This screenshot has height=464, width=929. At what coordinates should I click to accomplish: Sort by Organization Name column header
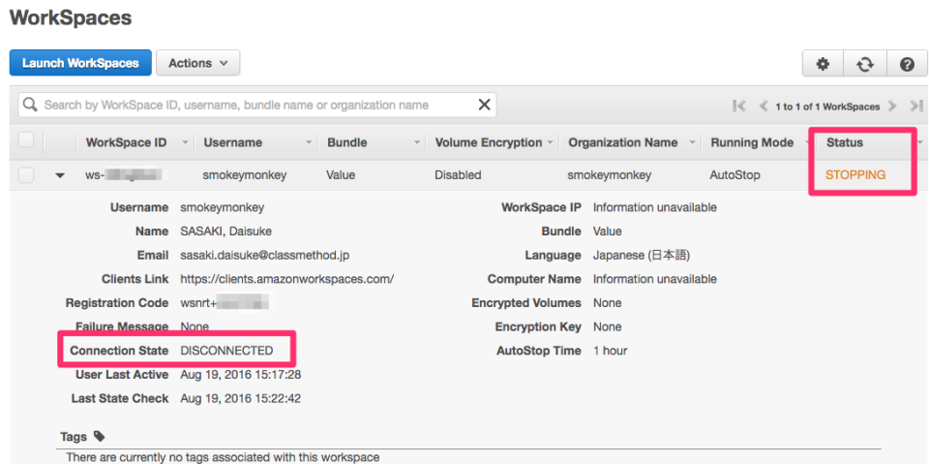point(622,142)
